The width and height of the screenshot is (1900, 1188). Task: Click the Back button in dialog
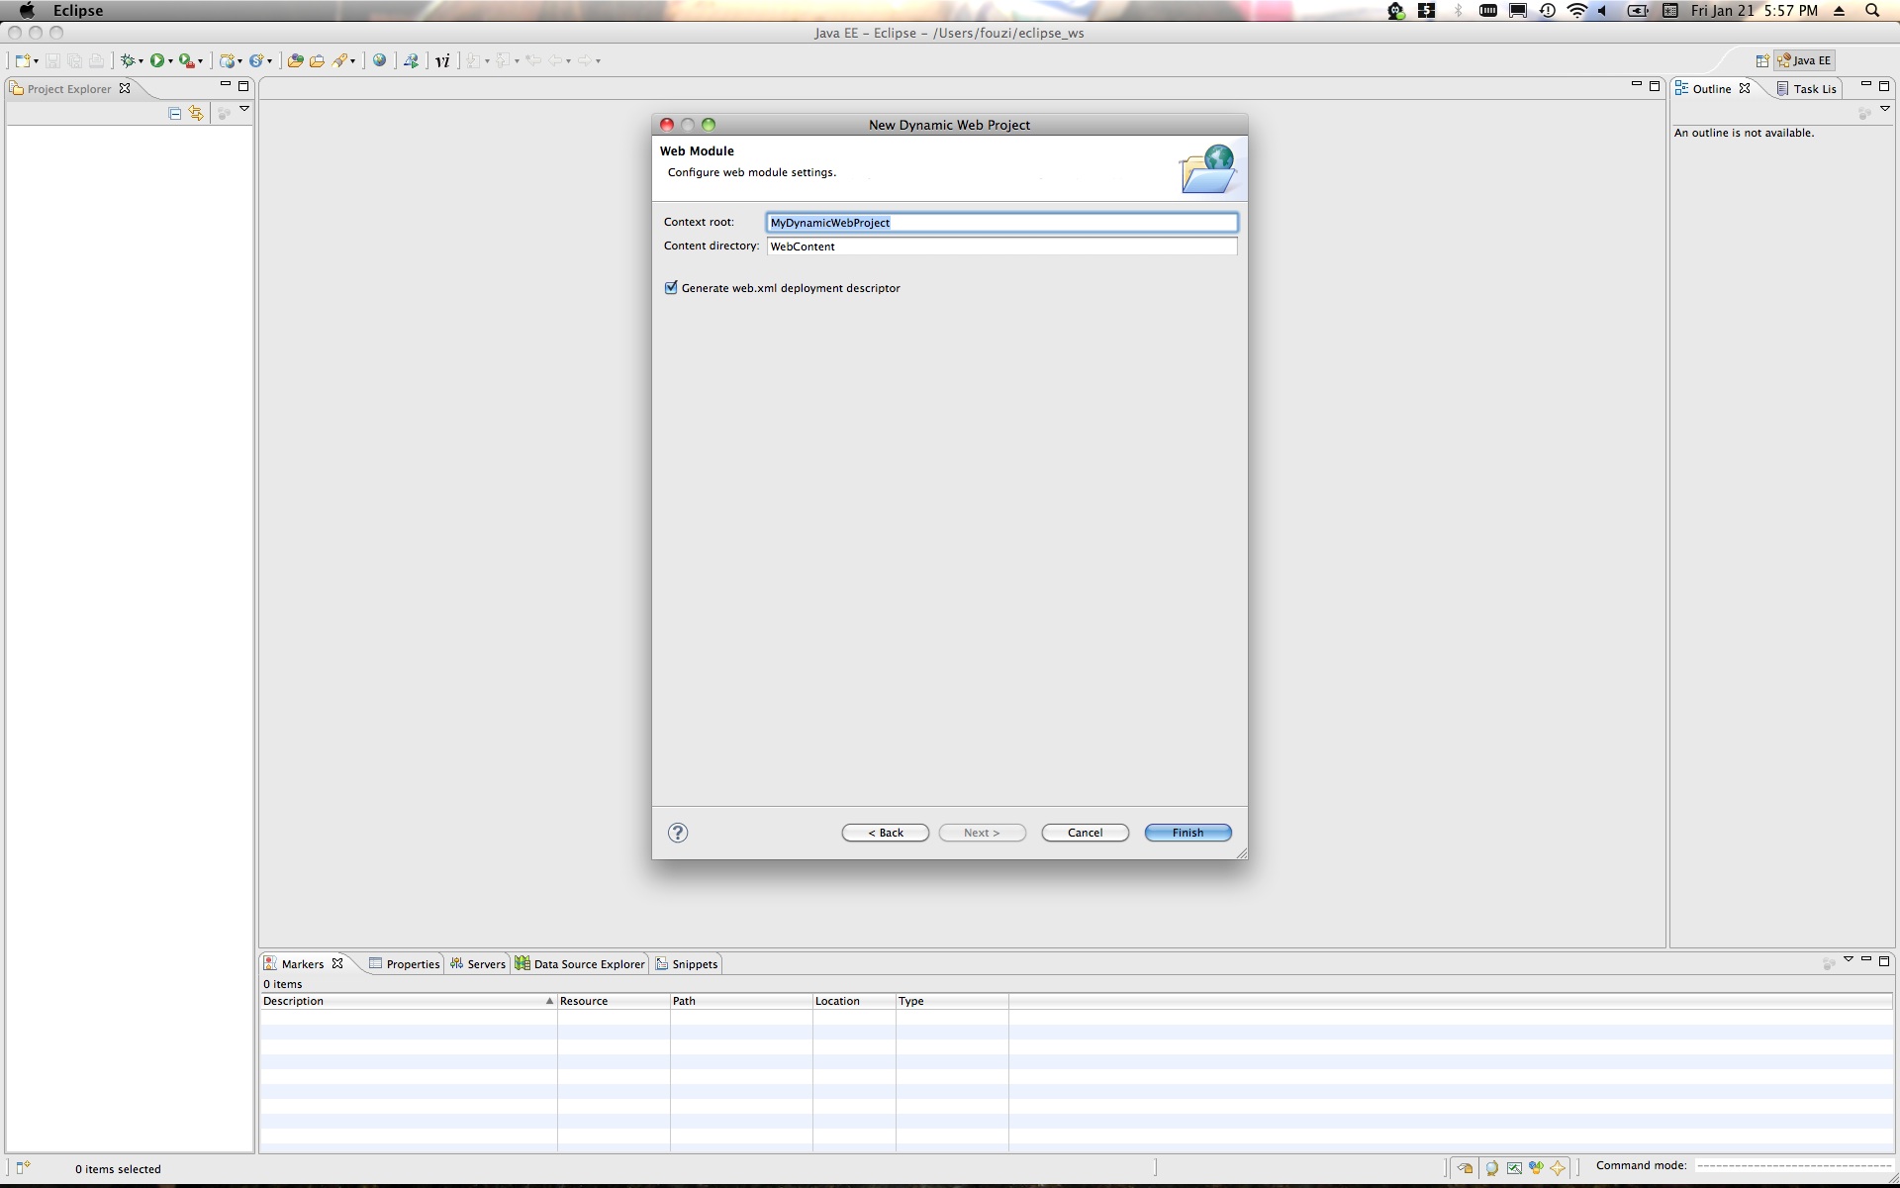886,833
